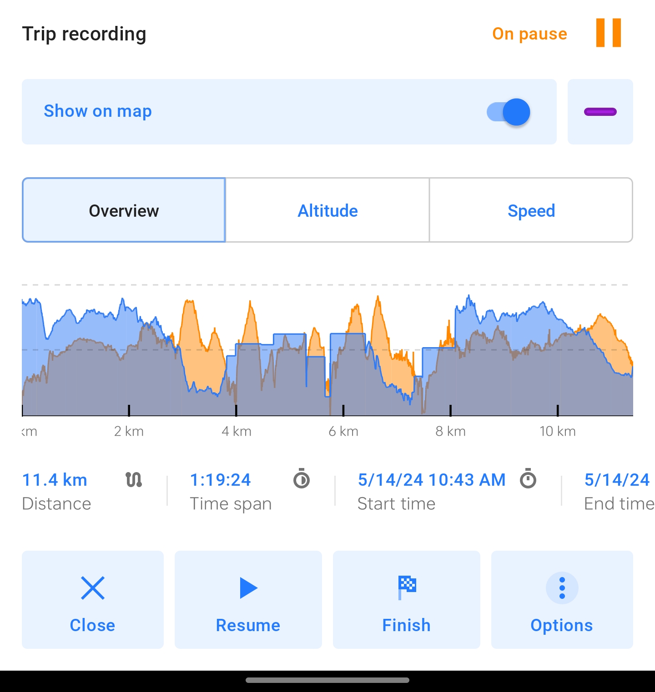This screenshot has height=692, width=655.
Task: Tap the Show on map label
Action: tap(98, 111)
